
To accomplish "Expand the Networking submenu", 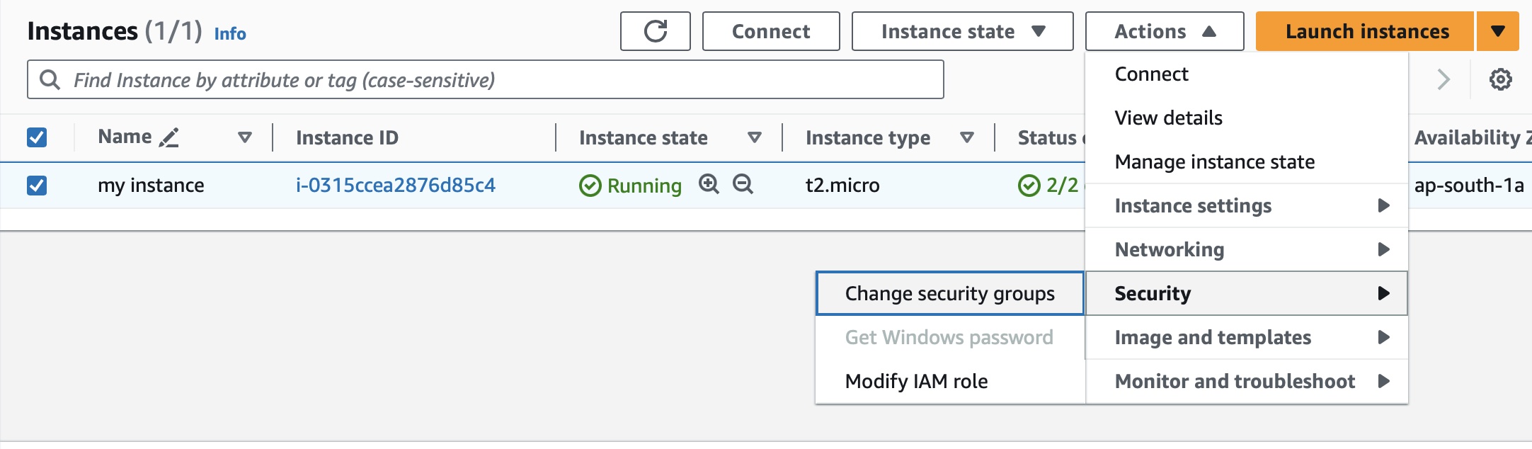I will tap(1246, 249).
